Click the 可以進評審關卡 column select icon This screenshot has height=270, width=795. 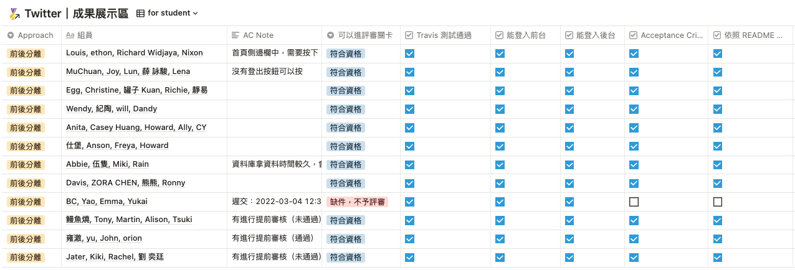point(330,35)
